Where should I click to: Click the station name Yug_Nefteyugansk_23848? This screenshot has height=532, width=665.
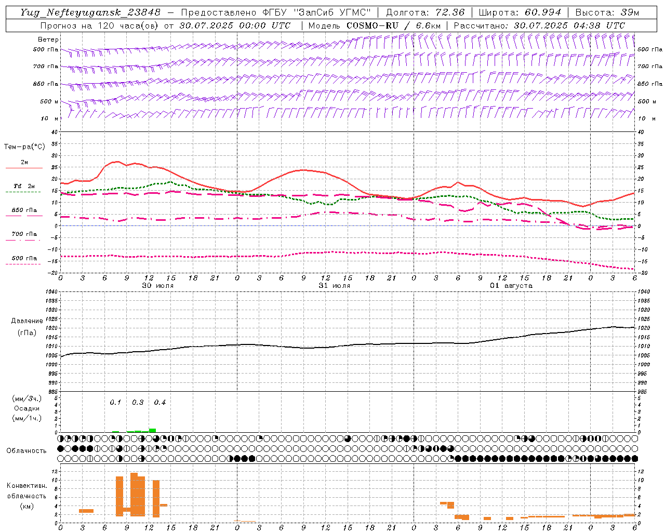pos(90,12)
